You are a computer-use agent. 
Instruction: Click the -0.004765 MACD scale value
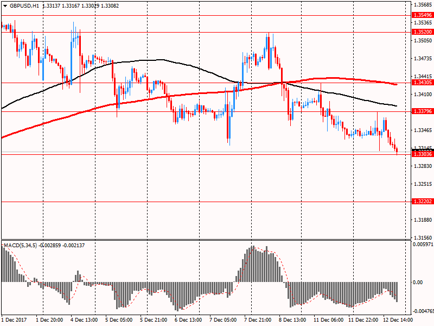click(x=423, y=311)
